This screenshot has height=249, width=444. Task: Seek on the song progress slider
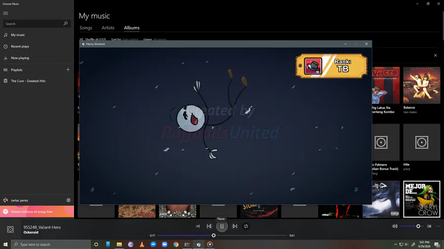[222, 235]
